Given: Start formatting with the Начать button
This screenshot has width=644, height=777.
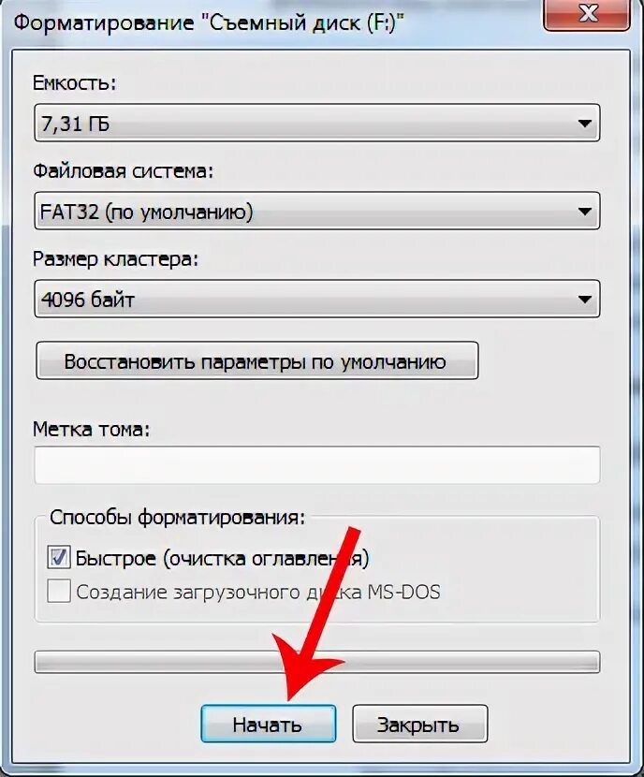Looking at the screenshot, I should [x=268, y=724].
